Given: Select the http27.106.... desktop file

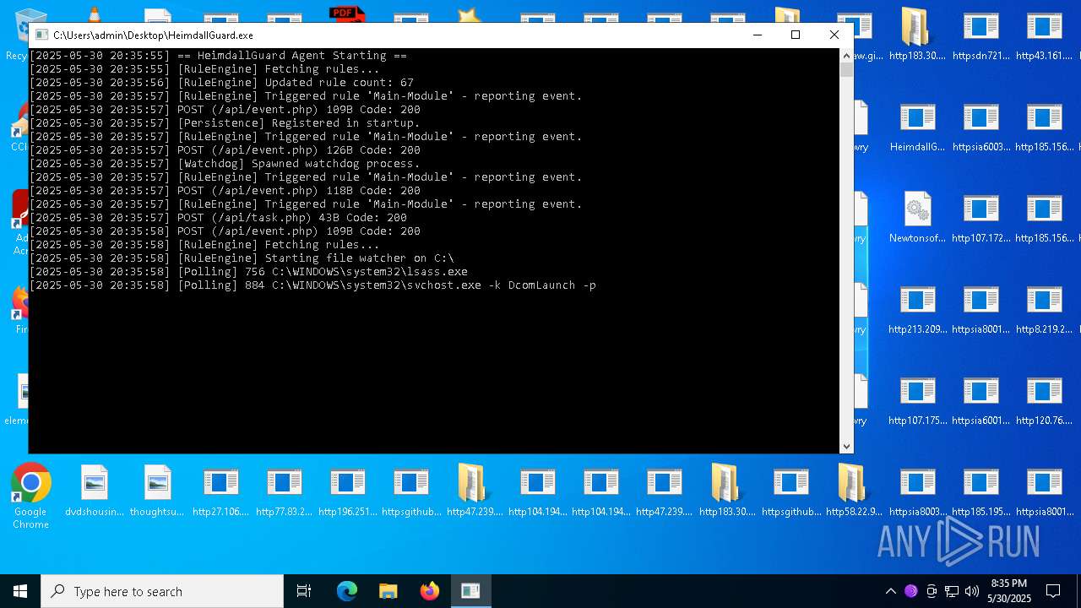Looking at the screenshot, I should click(x=220, y=491).
